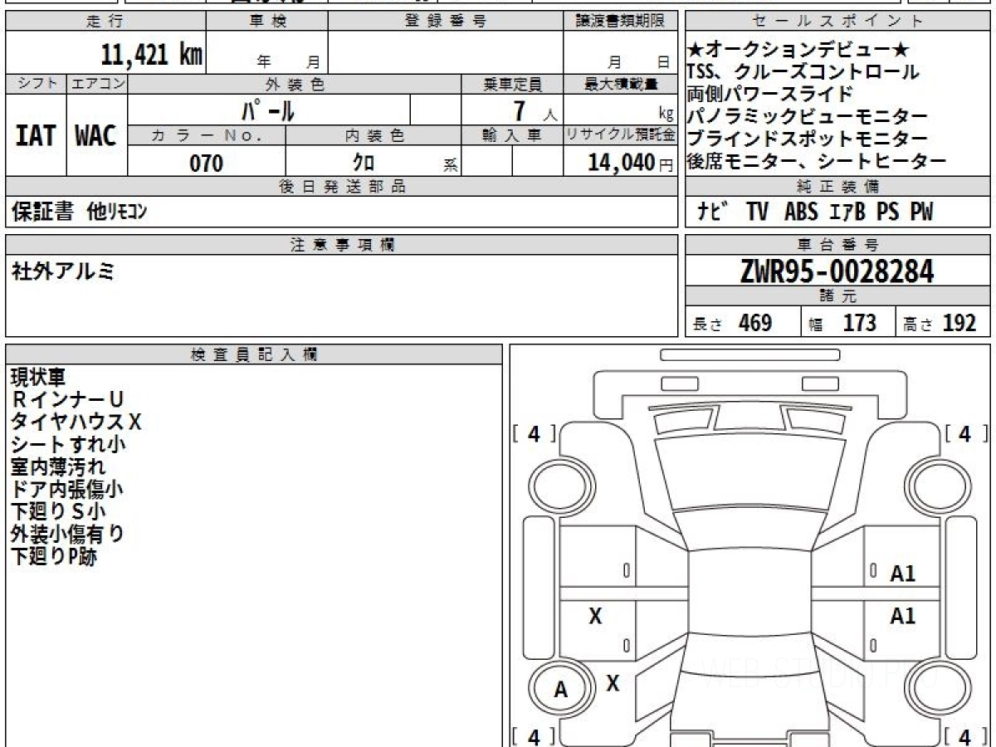Viewport: 996px width, 747px height.
Task: Click the 外装小傷有り inspector note
Action: tap(67, 535)
